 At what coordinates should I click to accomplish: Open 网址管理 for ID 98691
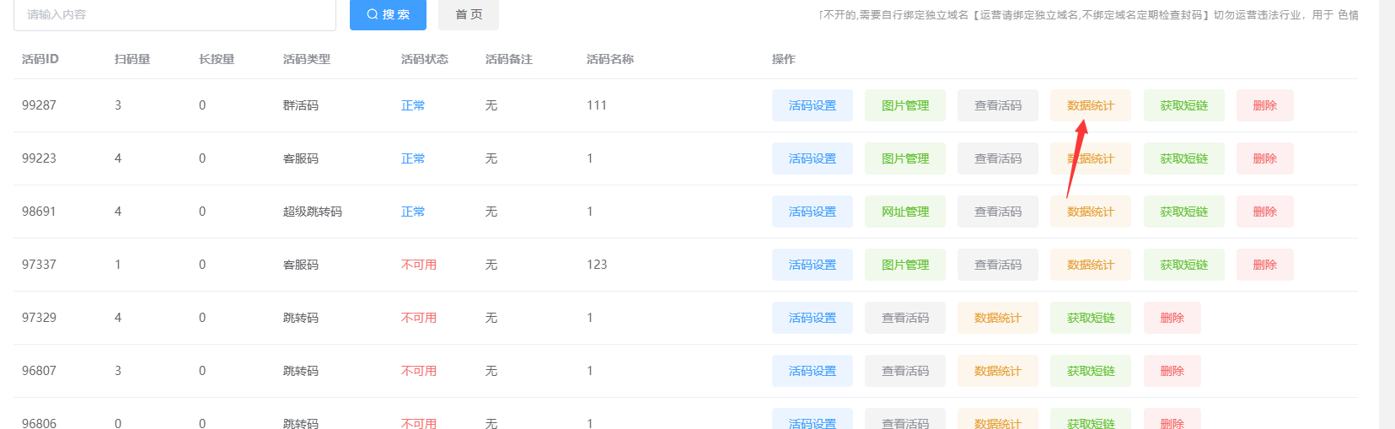pyautogui.click(x=905, y=212)
